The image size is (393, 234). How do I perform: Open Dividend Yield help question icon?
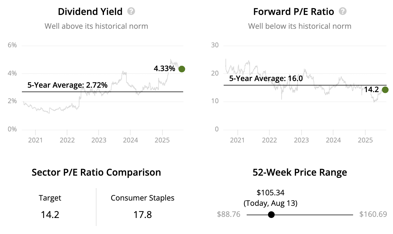coord(131,11)
